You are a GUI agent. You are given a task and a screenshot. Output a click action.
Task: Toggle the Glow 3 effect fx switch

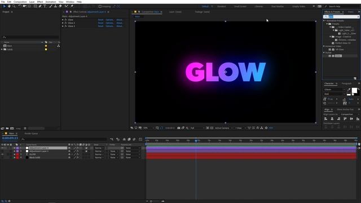[x=65, y=27]
